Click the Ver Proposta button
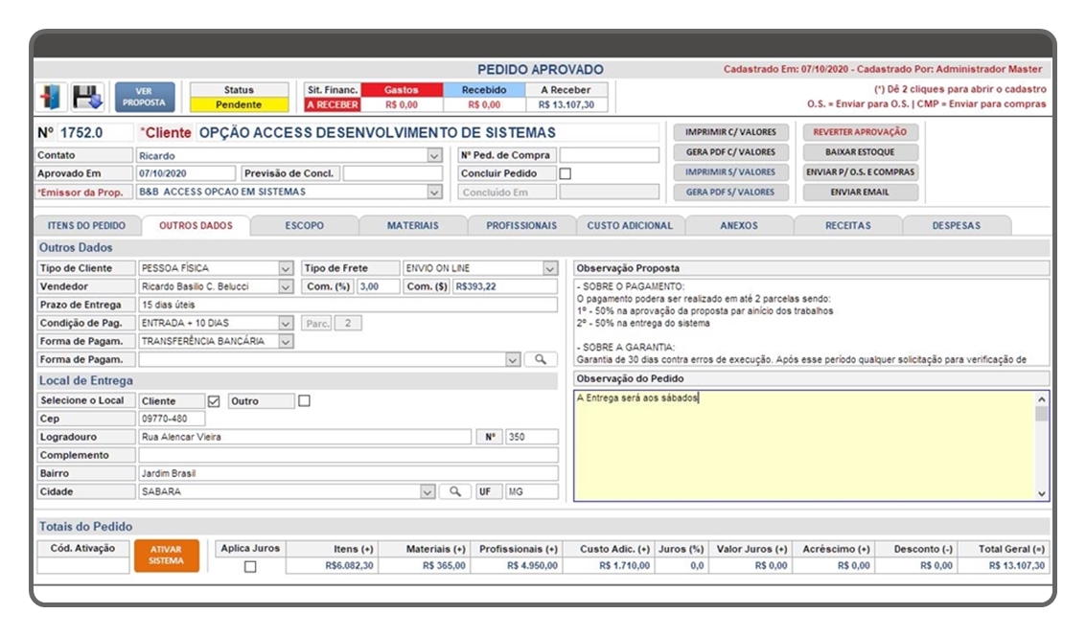 coord(144,97)
